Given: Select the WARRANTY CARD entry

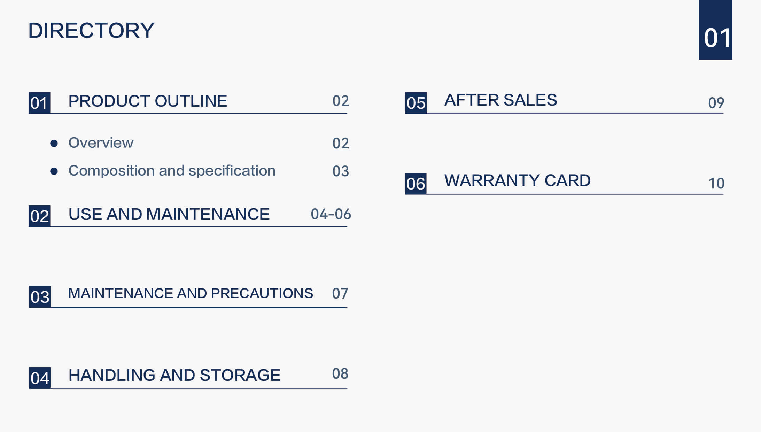Looking at the screenshot, I should click(518, 180).
